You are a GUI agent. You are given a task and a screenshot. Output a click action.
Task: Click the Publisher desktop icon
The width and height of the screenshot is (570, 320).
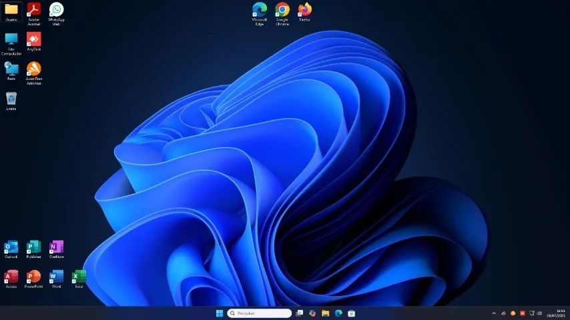33,247
